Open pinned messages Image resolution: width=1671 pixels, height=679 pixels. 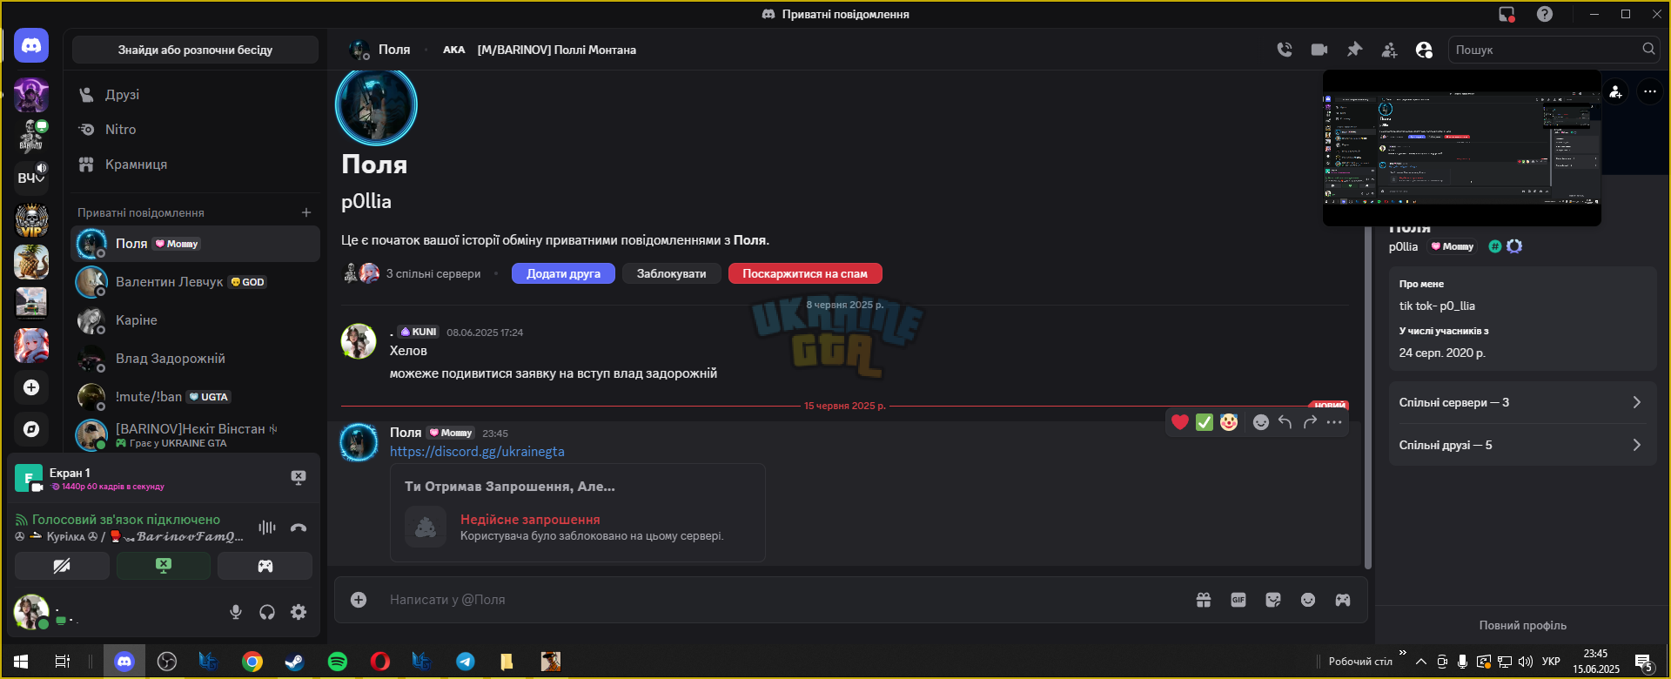point(1354,50)
